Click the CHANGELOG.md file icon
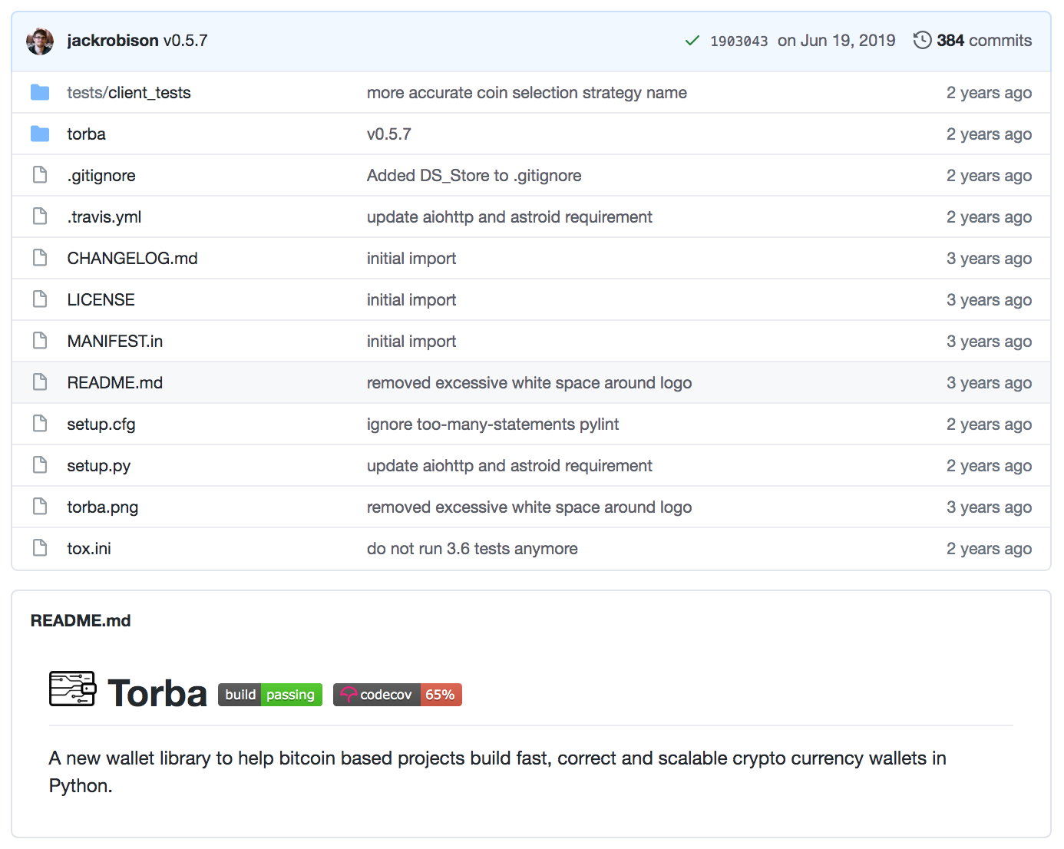Screen dimensions: 1064x849 [40, 258]
